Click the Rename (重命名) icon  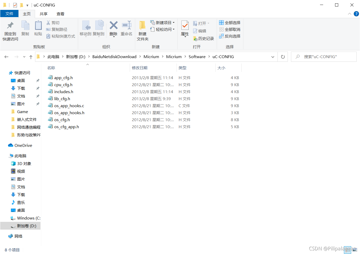[127, 25]
